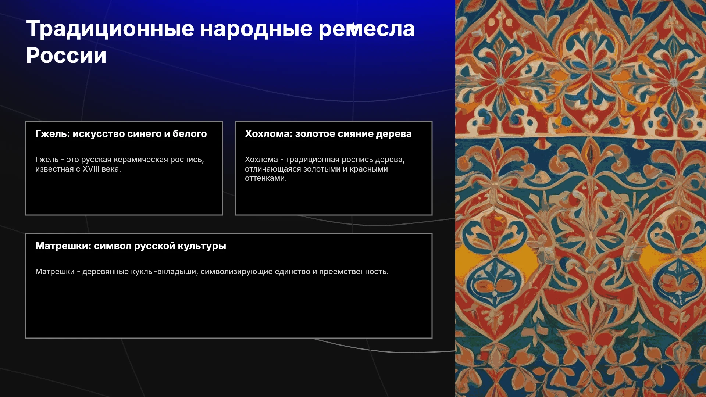Image resolution: width=706 pixels, height=397 pixels.
Task: Click empty space inside the Матрешки card
Action: pyautogui.click(x=229, y=309)
